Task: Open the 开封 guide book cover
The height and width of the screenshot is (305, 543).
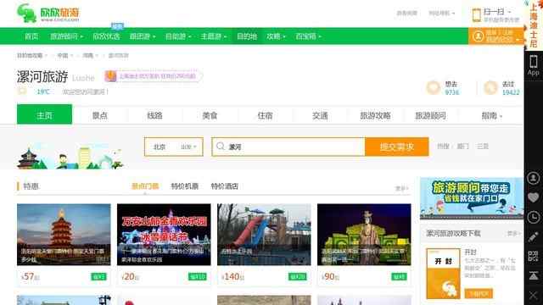Action: click(x=443, y=274)
